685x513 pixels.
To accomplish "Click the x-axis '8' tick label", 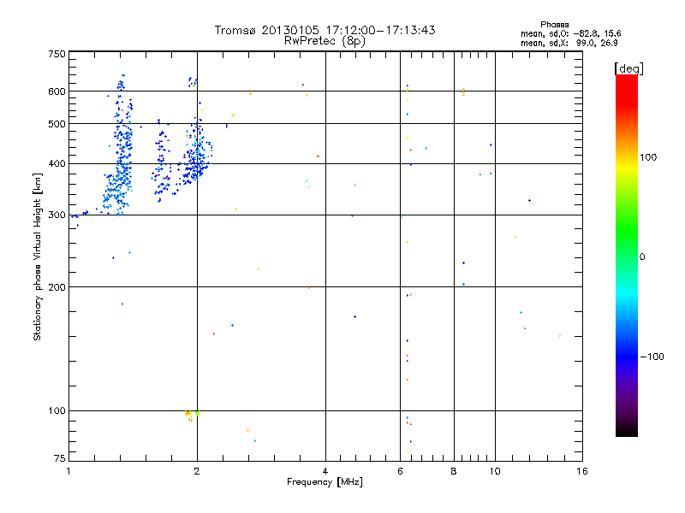I will click(x=454, y=471).
